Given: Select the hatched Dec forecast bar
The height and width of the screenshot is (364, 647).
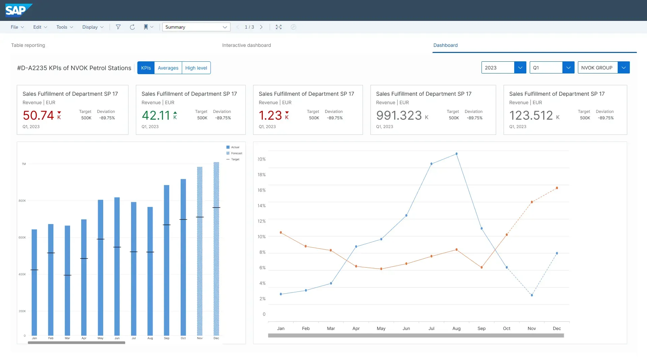Looking at the screenshot, I should pyautogui.click(x=216, y=249).
